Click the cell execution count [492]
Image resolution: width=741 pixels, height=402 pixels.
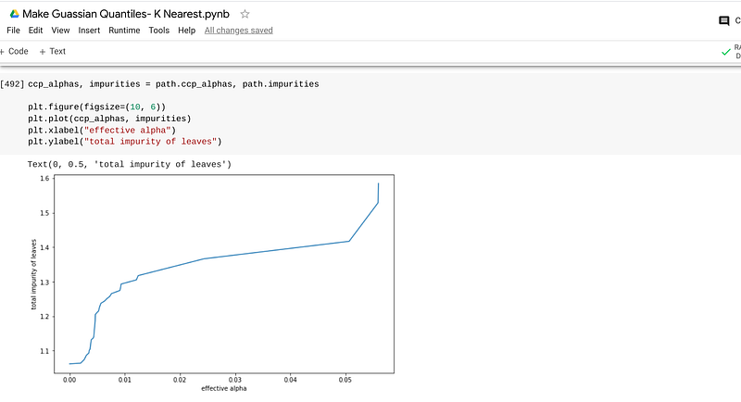(12, 84)
